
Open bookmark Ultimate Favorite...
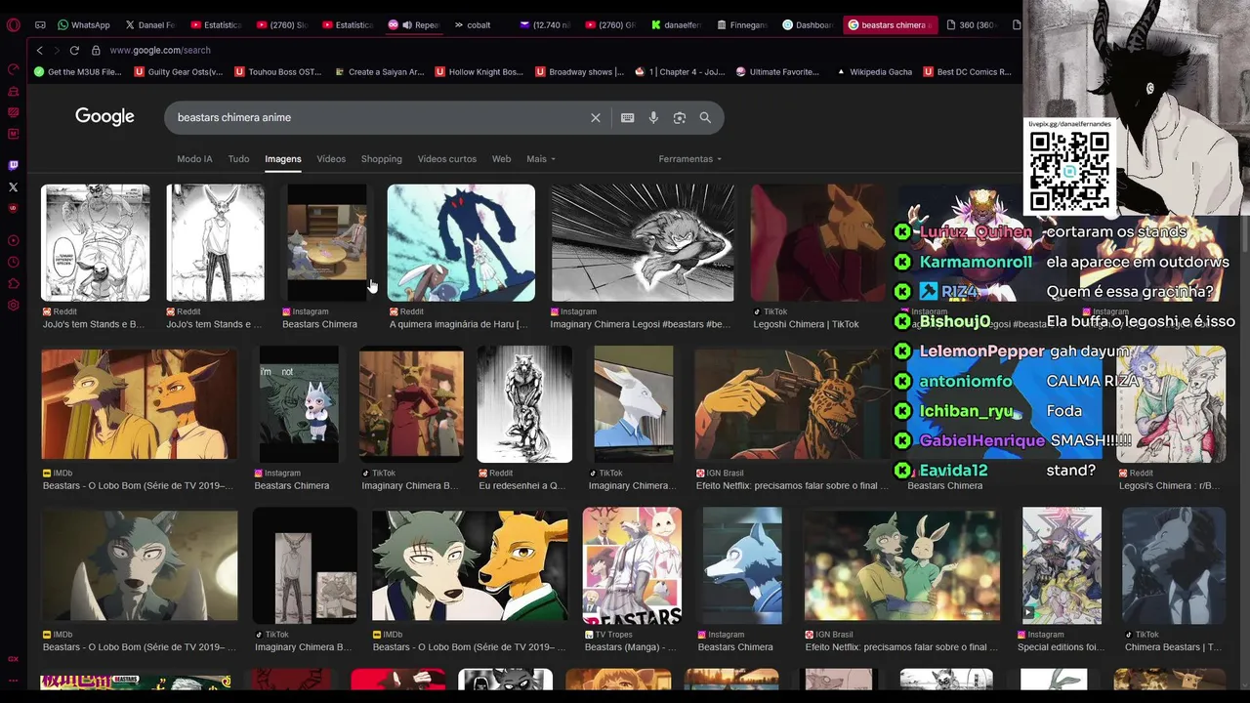point(777,71)
